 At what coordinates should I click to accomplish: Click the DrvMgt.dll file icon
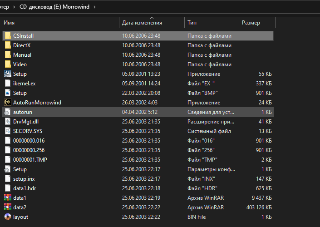[x=8, y=122]
